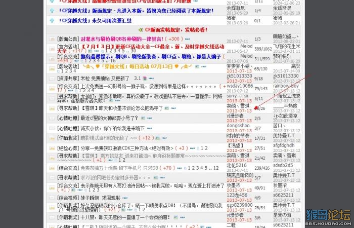Open the 版面规定 pinned thread title
The width and height of the screenshot is (354, 228).
pos(136,11)
